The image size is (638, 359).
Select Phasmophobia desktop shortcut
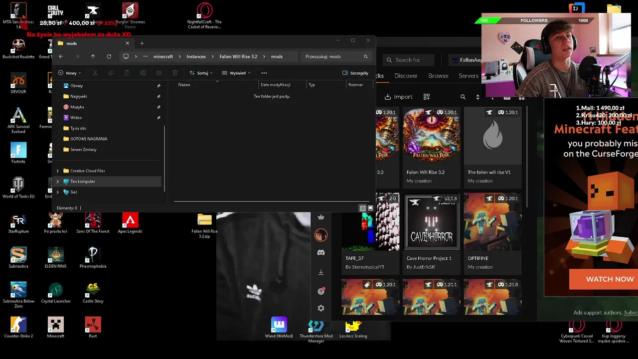coord(93,257)
